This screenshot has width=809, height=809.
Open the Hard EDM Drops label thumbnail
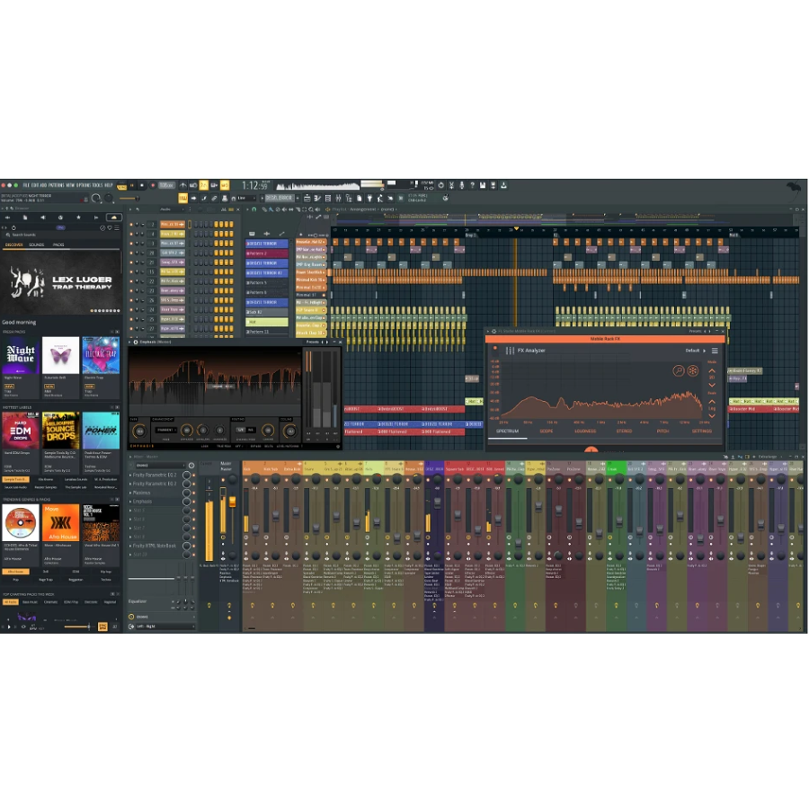tap(20, 431)
